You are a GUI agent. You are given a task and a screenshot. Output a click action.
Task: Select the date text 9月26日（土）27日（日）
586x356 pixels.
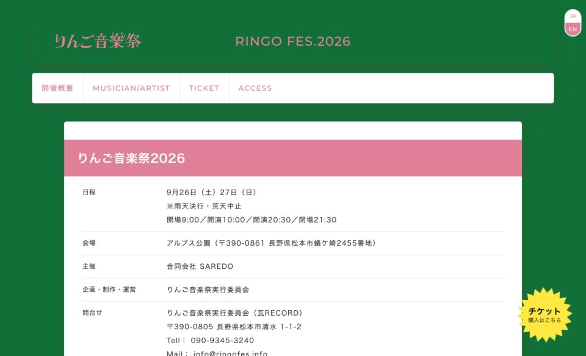pos(212,192)
